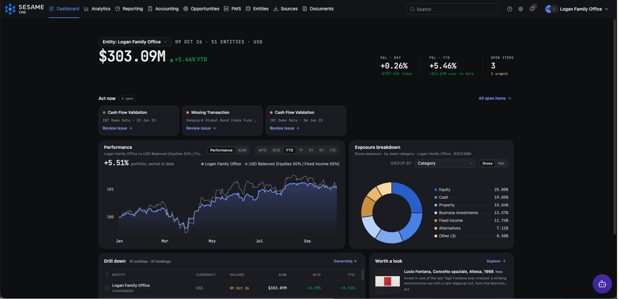
Task: Click the Sesame One logo
Action: [24, 9]
